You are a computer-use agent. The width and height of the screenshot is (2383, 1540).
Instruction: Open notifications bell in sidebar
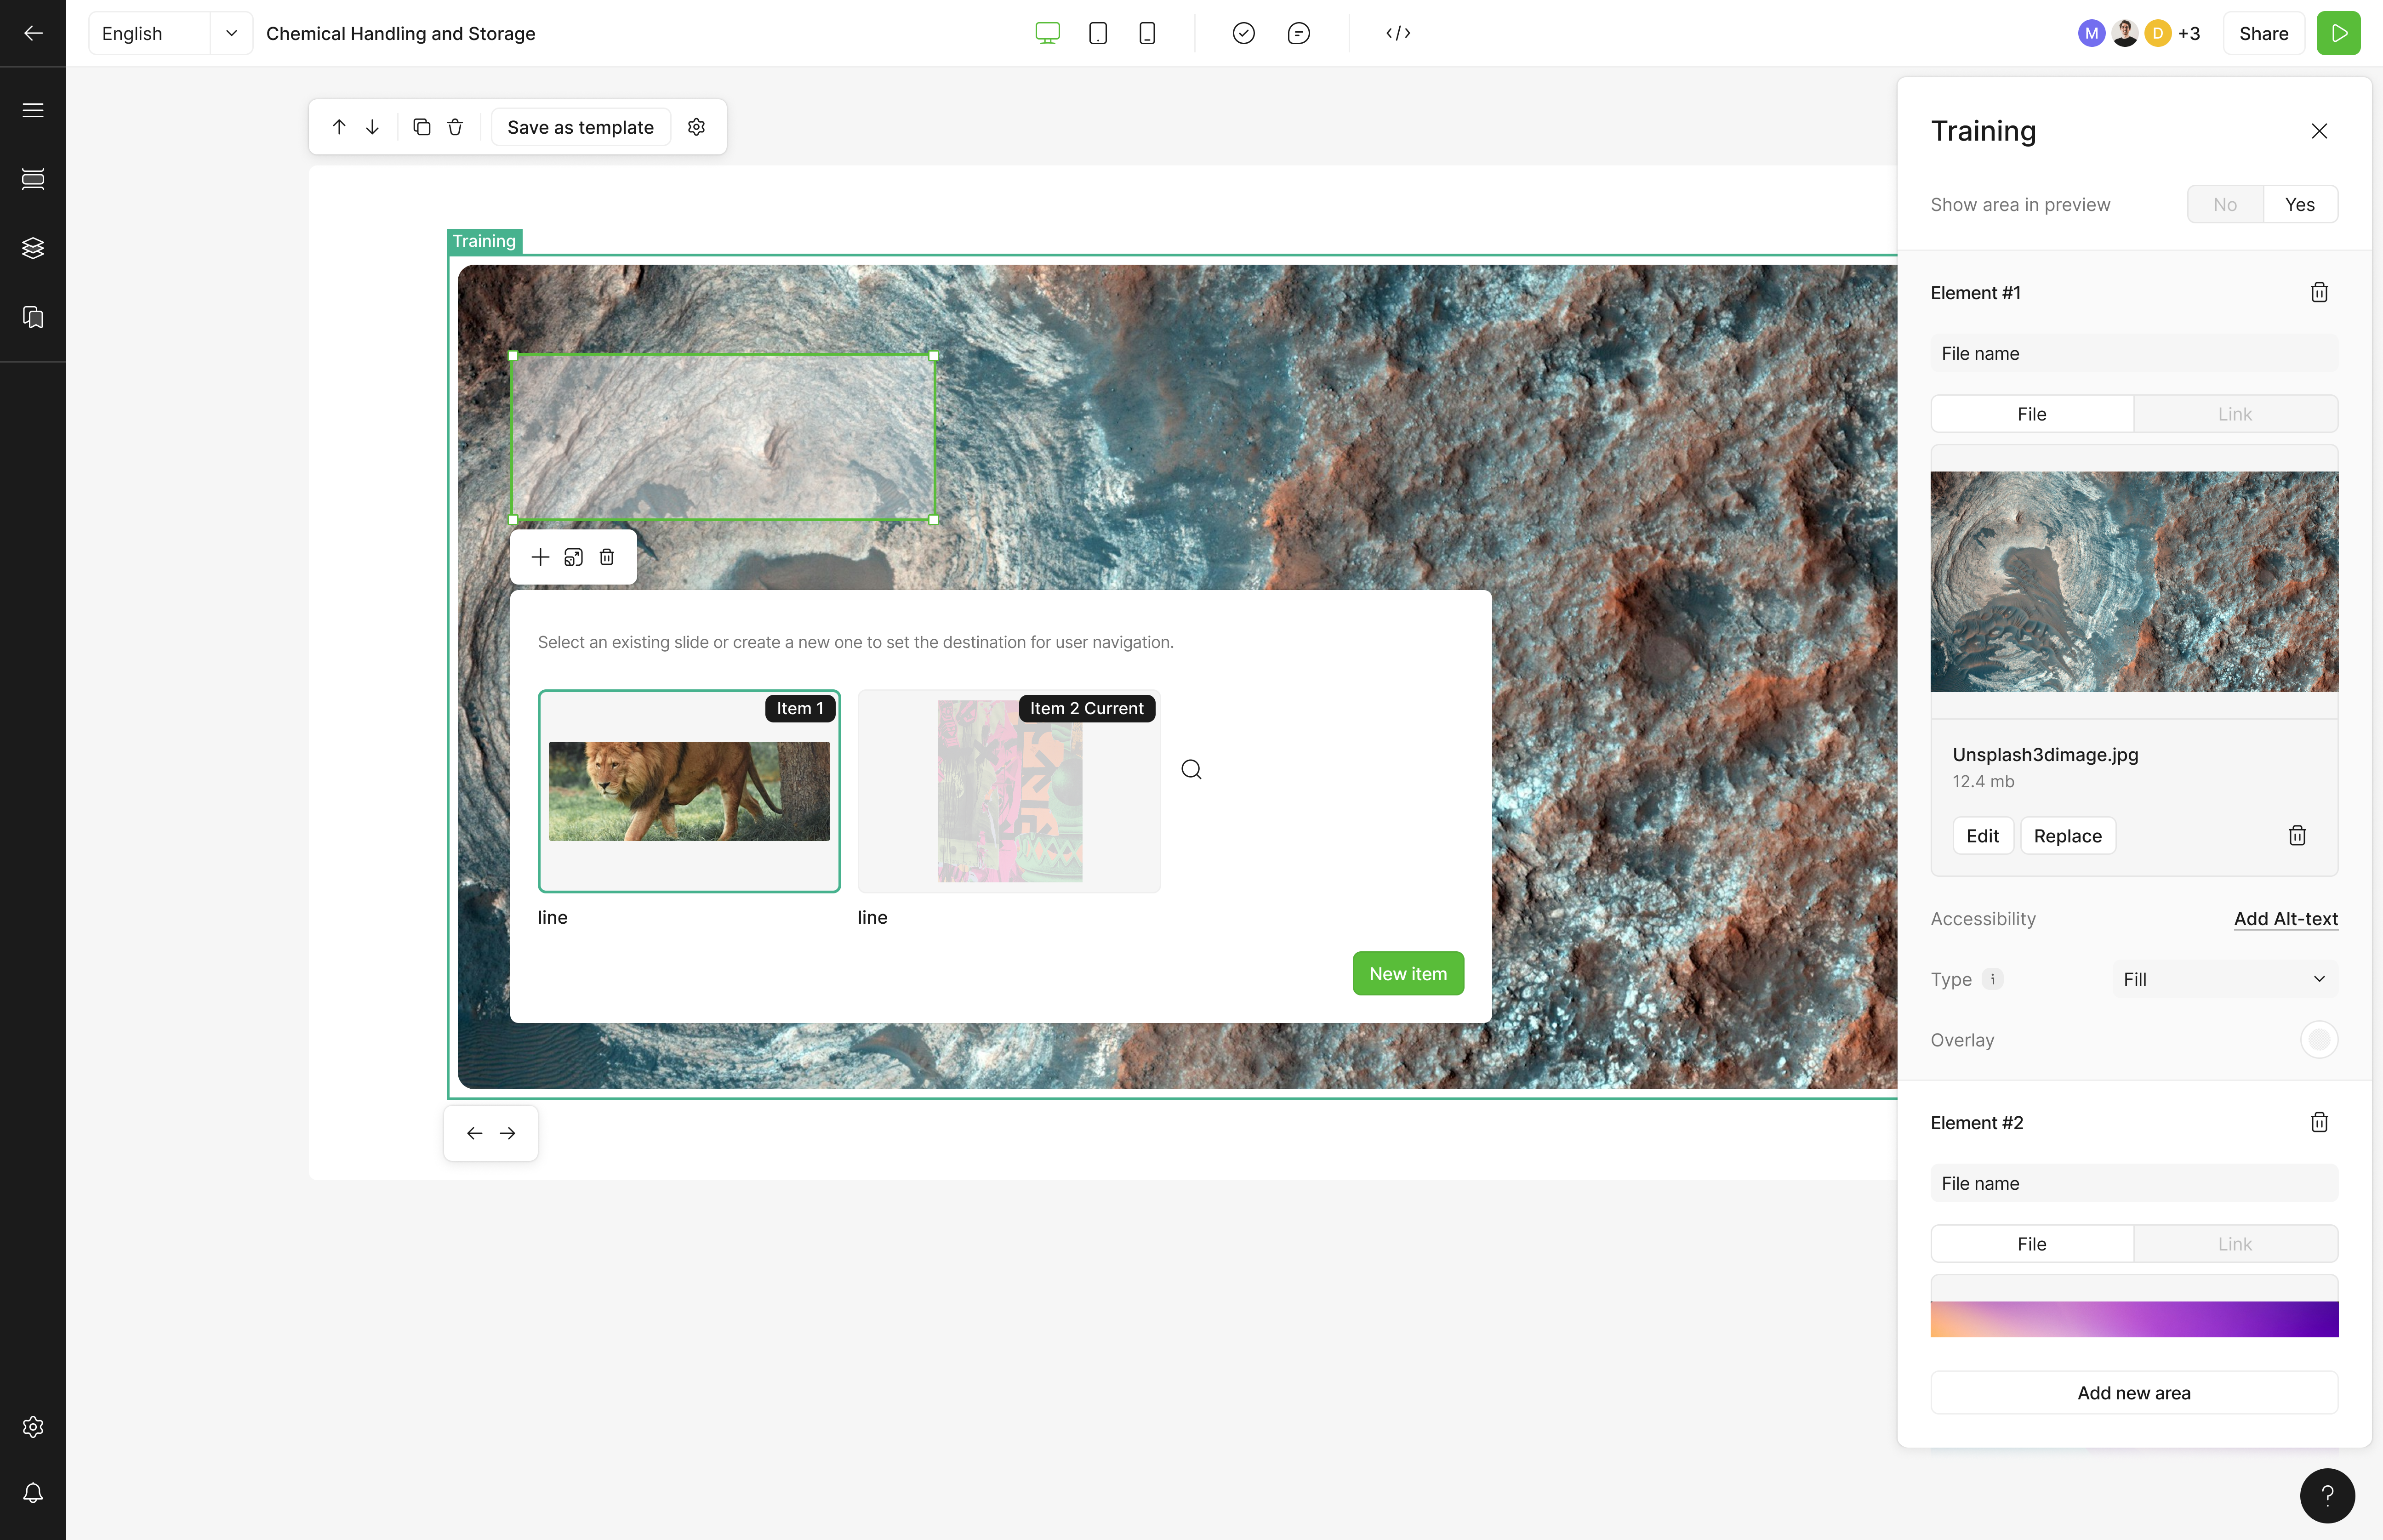[33, 1493]
